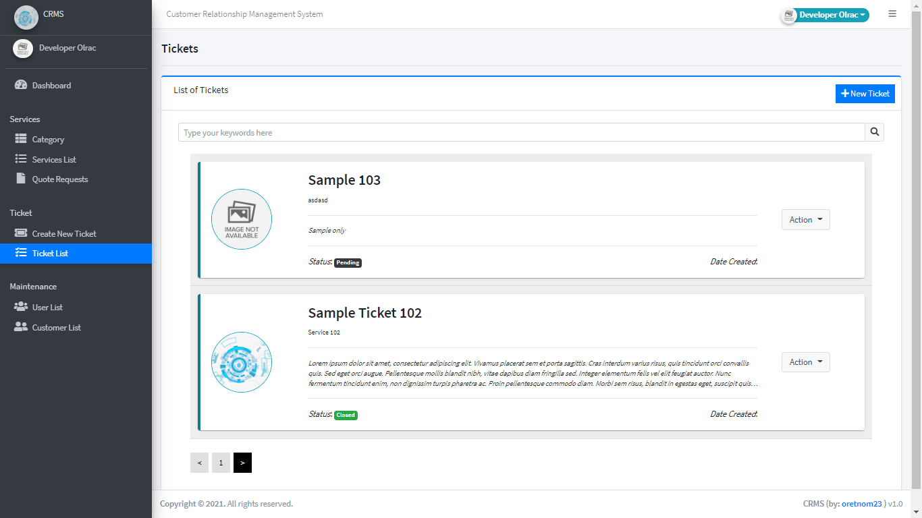Click the plus icon on New Ticket

coord(845,94)
